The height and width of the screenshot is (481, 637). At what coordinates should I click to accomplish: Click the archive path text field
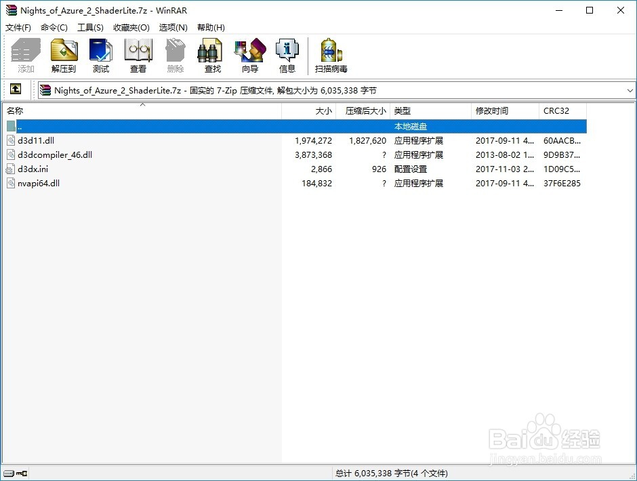coord(336,90)
